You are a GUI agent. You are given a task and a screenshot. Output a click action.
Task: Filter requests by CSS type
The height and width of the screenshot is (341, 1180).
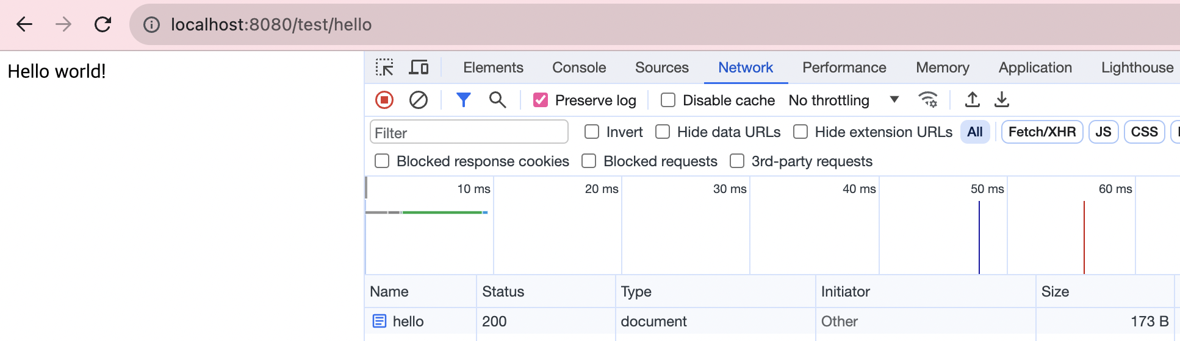pos(1145,132)
